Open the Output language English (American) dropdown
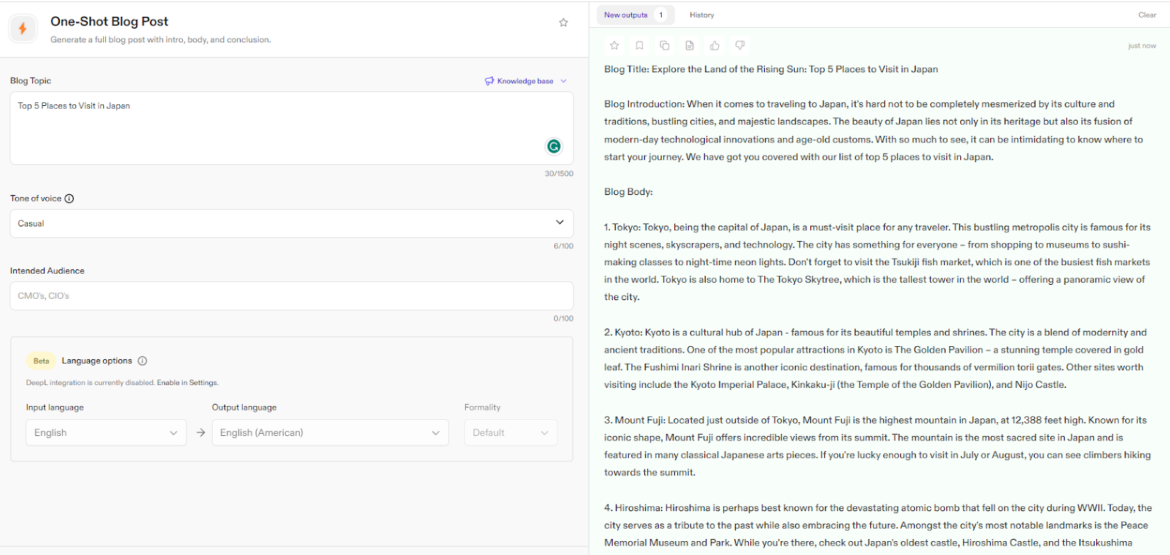This screenshot has height=555, width=1170. pyautogui.click(x=330, y=432)
